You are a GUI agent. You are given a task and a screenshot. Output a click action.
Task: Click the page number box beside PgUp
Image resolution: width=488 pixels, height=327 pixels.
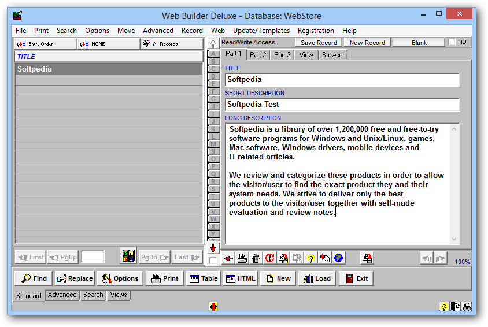[93, 257]
